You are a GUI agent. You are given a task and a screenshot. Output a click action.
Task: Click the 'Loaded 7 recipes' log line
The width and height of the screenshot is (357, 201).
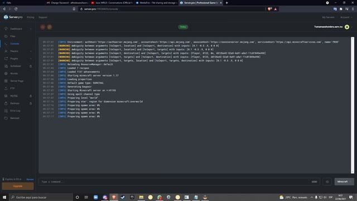78,68
